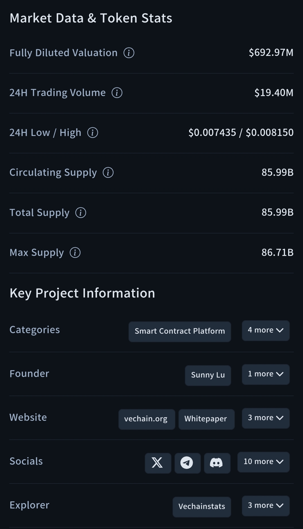Open the Vechainstats explorer link
303x529 pixels.
[x=202, y=507]
